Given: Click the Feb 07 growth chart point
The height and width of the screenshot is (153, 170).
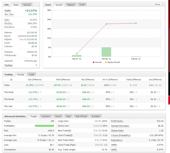Looking at the screenshot, I should point(77,54).
